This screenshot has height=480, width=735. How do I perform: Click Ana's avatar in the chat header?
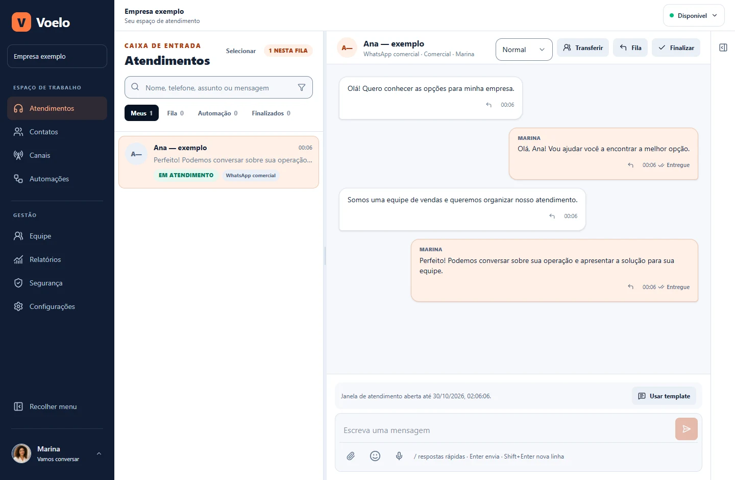347,48
